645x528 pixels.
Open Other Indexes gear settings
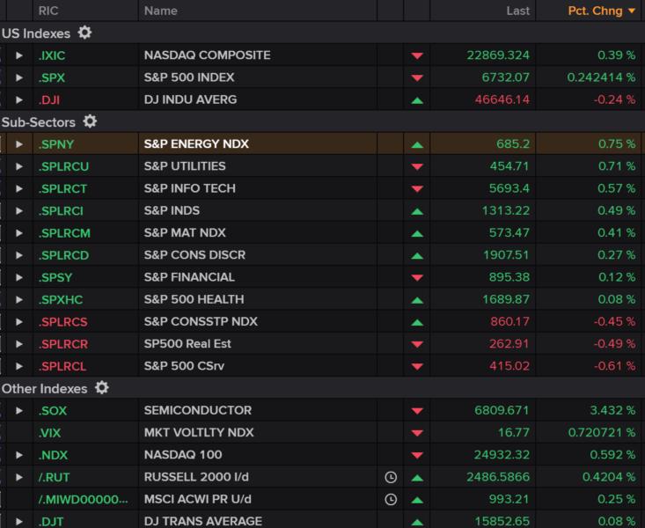(x=101, y=388)
